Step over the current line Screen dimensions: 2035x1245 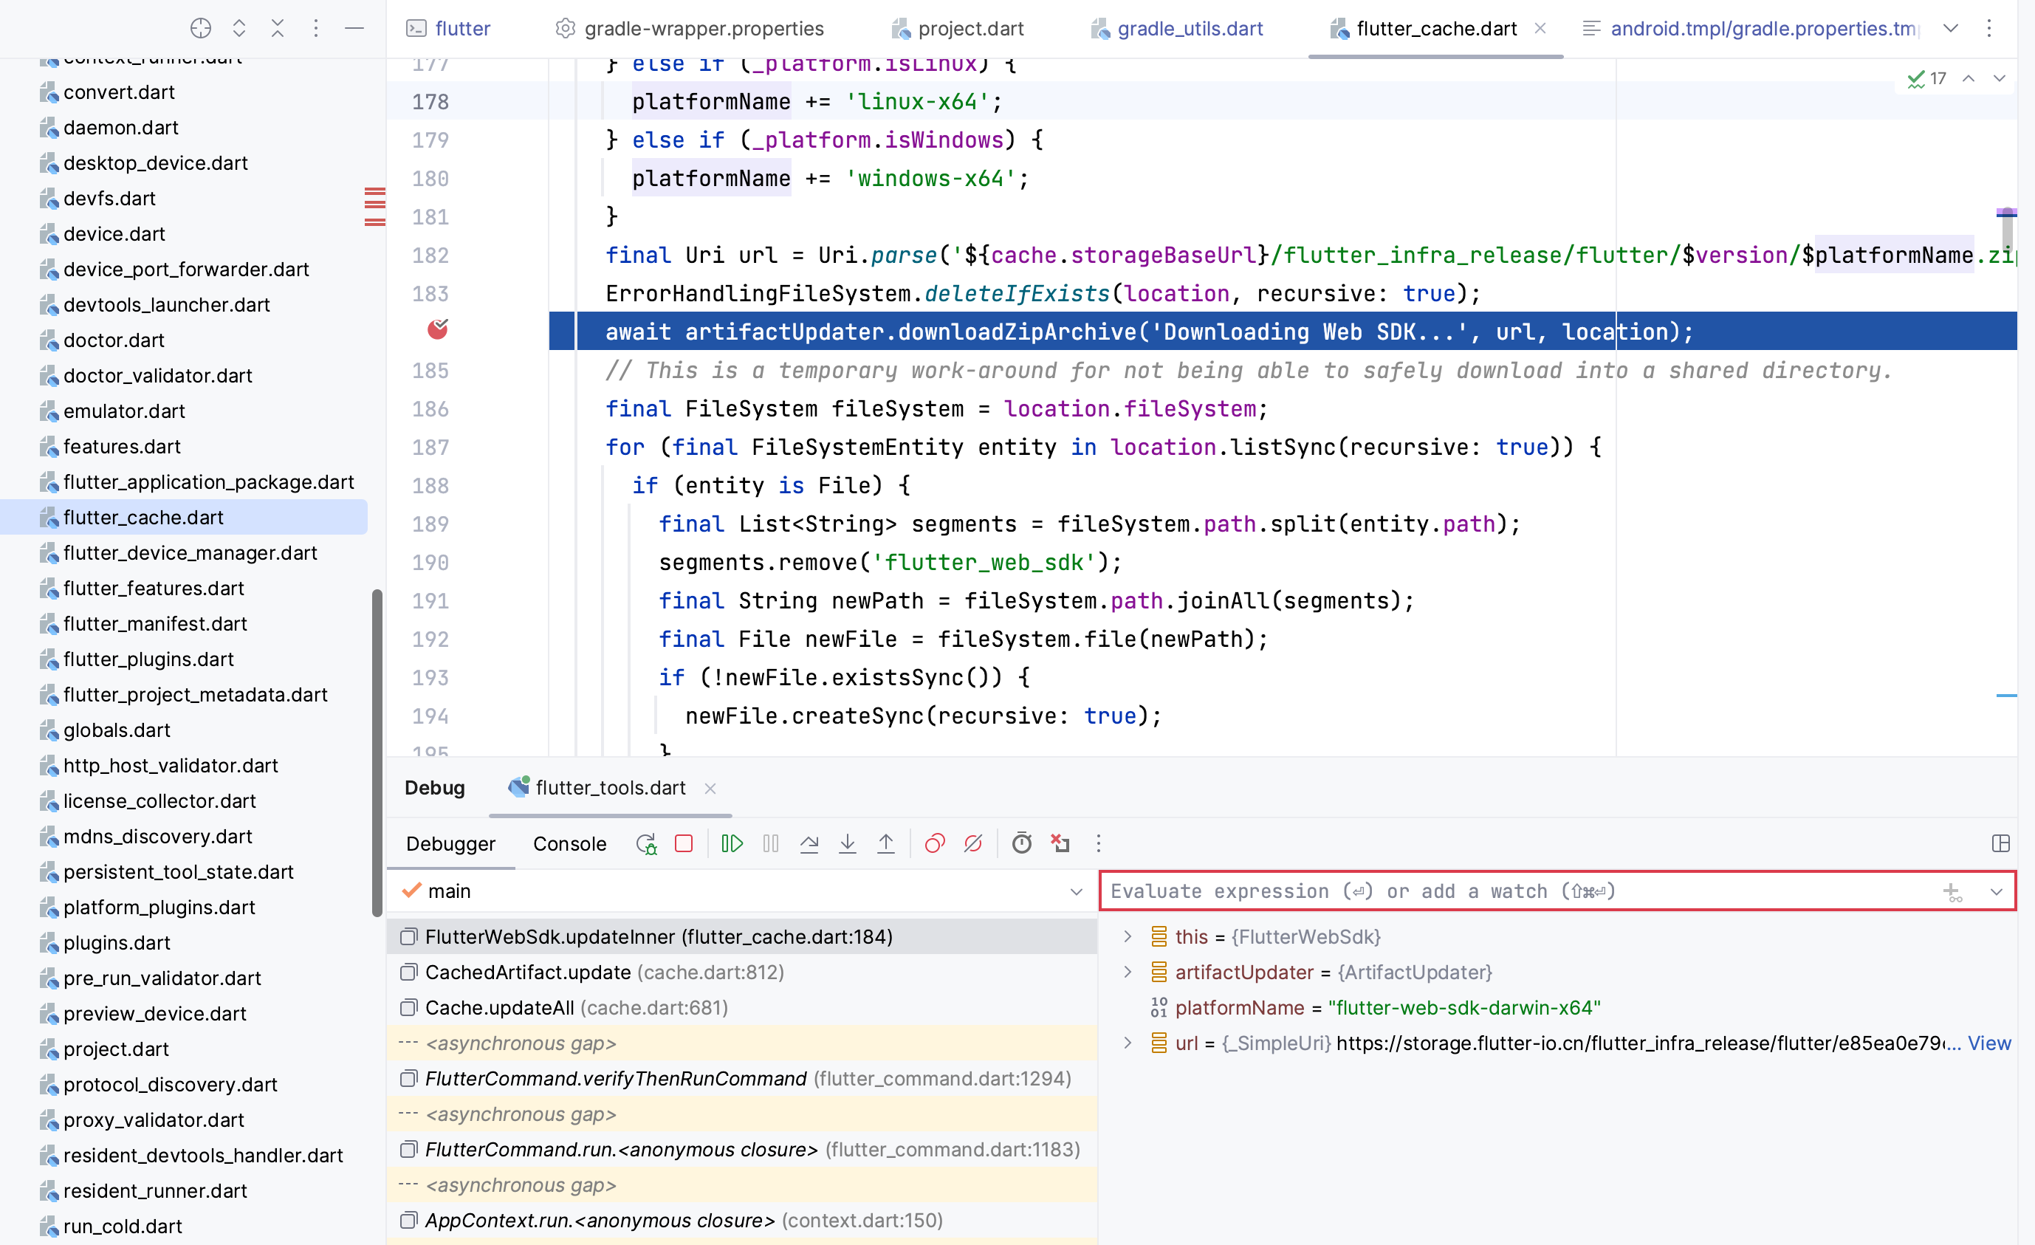(x=809, y=843)
